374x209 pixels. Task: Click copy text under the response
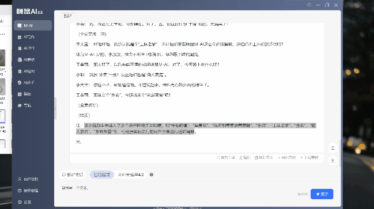(264, 158)
